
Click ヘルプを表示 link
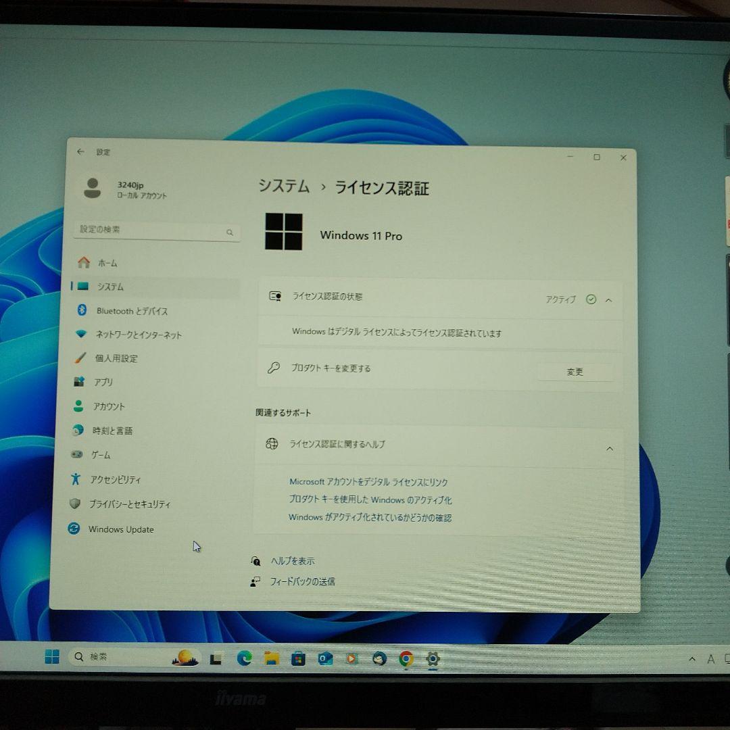(x=293, y=561)
